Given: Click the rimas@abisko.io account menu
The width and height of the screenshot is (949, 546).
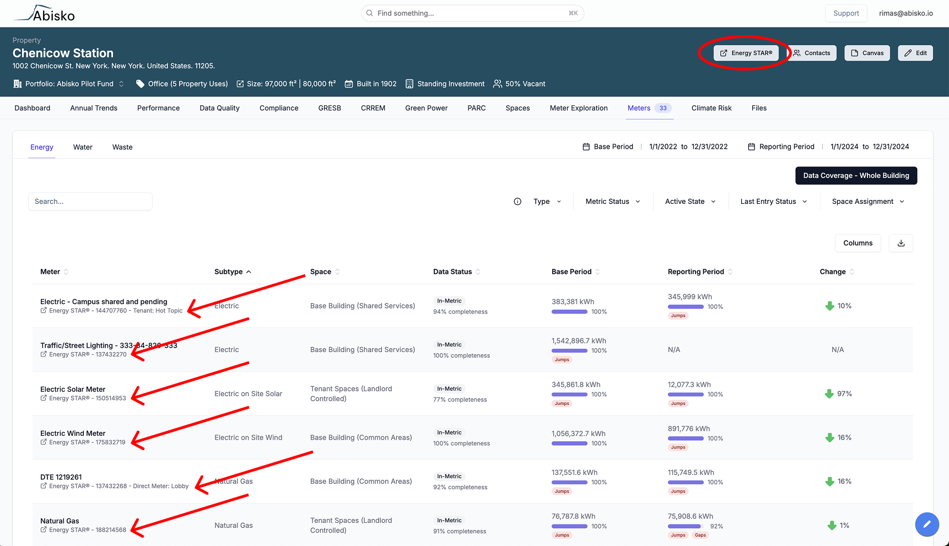Looking at the screenshot, I should (x=905, y=13).
